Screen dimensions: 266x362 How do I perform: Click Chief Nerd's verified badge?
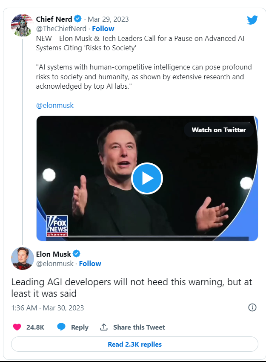(x=78, y=19)
